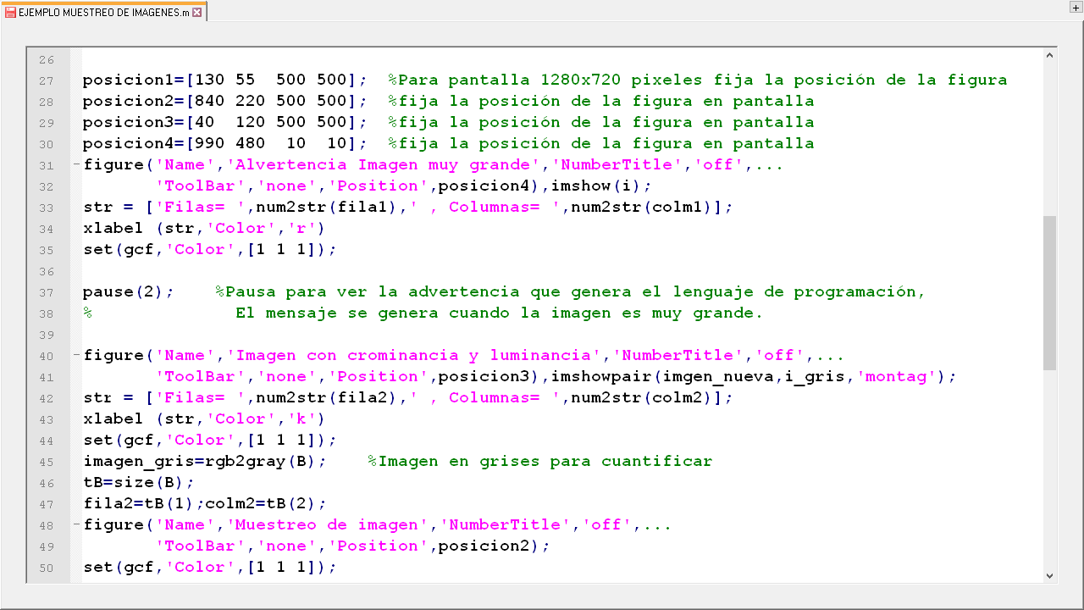This screenshot has width=1084, height=610.
Task: Fold the figure statement at line 48
Action: pos(76,524)
